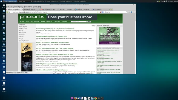The image size is (178, 100).
Task: Click HOME in Phoronix navigation
Action: (22, 22)
